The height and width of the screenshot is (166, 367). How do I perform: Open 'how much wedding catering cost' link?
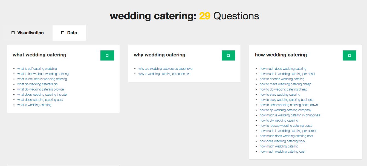[282, 152]
